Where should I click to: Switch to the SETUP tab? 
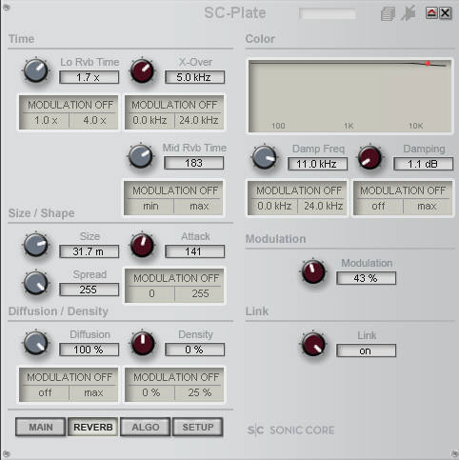(x=198, y=427)
